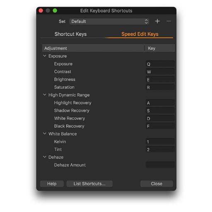This screenshot has width=212, height=212.
Task: Select the Exposure key field showing Q
Action: [160, 64]
